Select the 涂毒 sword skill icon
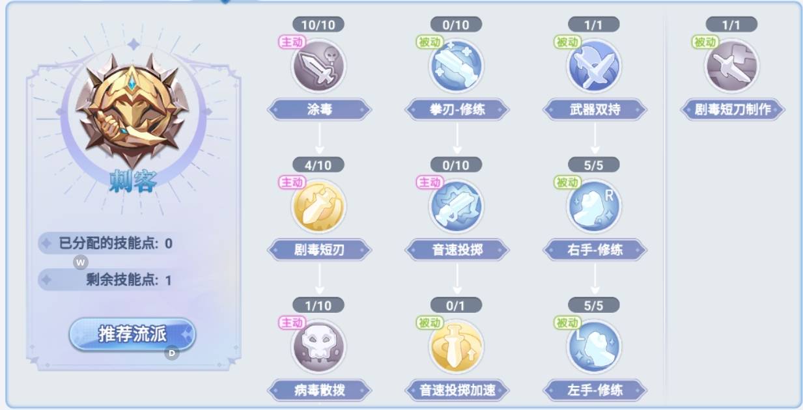 [318, 66]
